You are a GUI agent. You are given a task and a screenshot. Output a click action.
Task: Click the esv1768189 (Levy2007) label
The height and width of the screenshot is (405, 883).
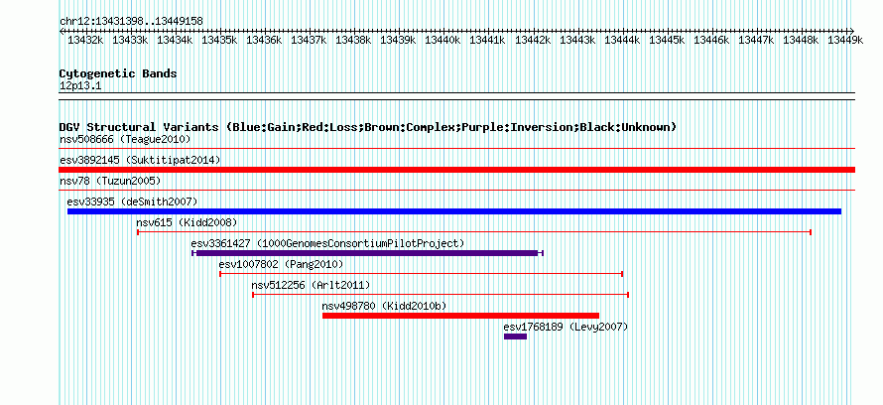pos(566,327)
